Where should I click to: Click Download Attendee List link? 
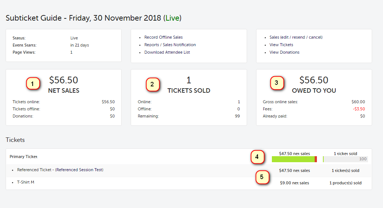[167, 52]
